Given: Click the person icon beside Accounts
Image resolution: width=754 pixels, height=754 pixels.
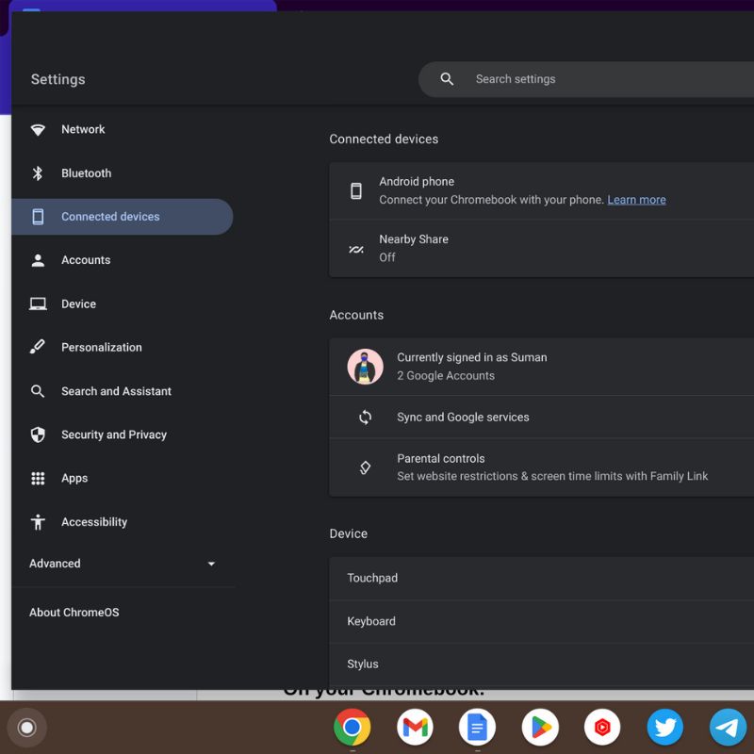Looking at the screenshot, I should [38, 260].
